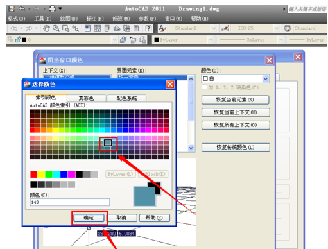
Task: Switch to the 配色系统 tab
Action: [126, 98]
